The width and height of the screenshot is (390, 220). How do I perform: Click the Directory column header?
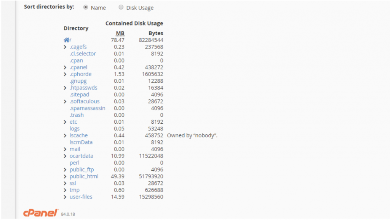pos(76,28)
